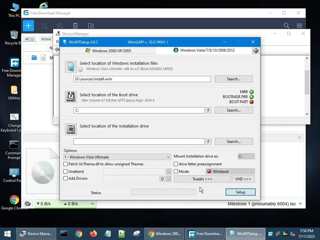Click the trash delete icon in Free Download Manager
Screen dimensions: 320x240
click(x=75, y=26)
